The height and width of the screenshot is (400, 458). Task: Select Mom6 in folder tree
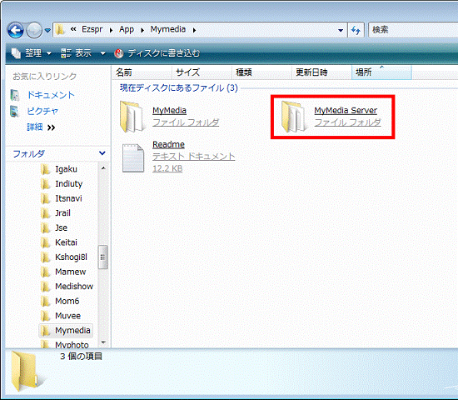point(67,301)
